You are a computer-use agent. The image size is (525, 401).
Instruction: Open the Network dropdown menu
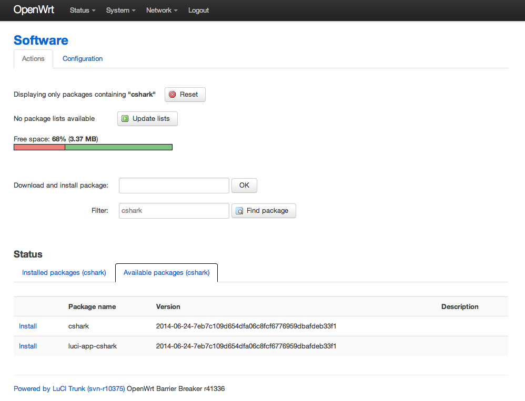161,11
